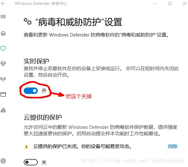Go back with the arrow button

(x=3, y=3)
